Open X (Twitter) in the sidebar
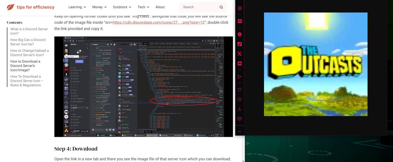 pos(239,53)
